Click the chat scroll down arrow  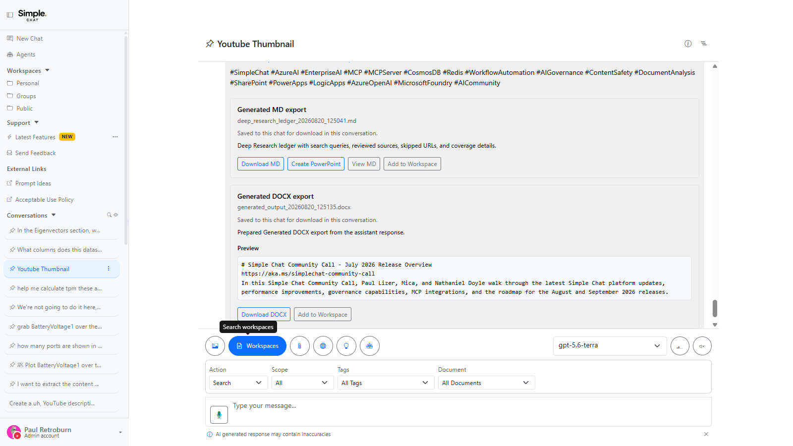[x=715, y=325]
